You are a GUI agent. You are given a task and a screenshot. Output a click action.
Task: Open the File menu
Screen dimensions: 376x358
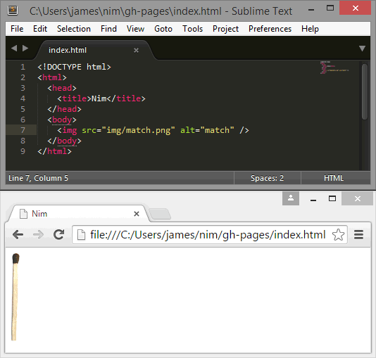point(17,29)
